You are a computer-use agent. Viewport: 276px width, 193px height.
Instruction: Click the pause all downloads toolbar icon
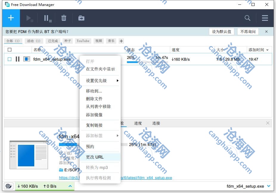47,18
